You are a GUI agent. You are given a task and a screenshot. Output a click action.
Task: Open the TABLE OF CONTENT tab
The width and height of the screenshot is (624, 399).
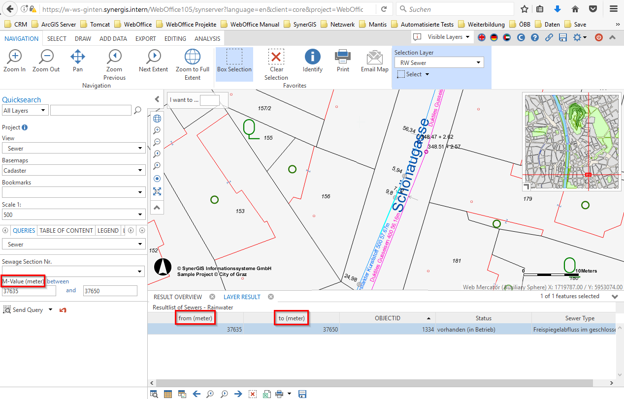pyautogui.click(x=66, y=230)
